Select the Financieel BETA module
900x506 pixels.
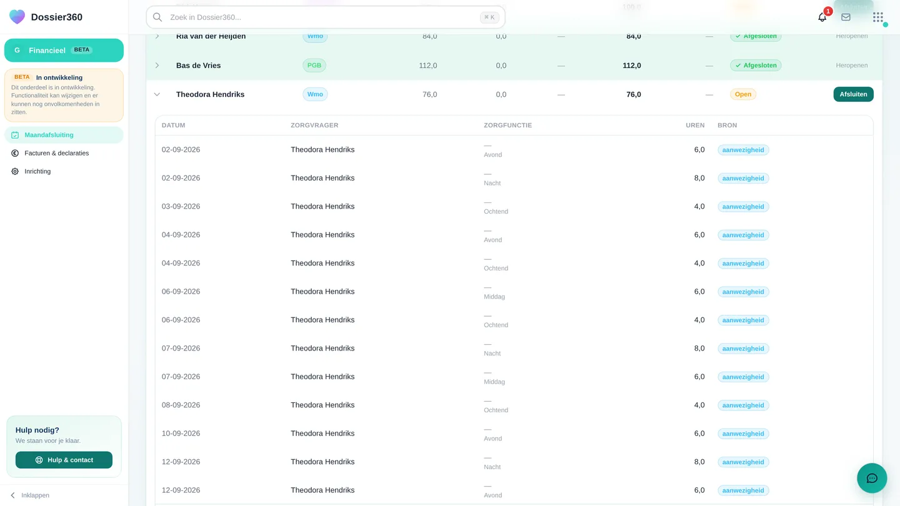64,50
